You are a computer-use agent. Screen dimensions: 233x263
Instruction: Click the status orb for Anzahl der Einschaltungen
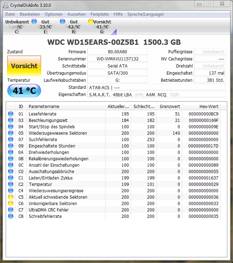pos(11,165)
